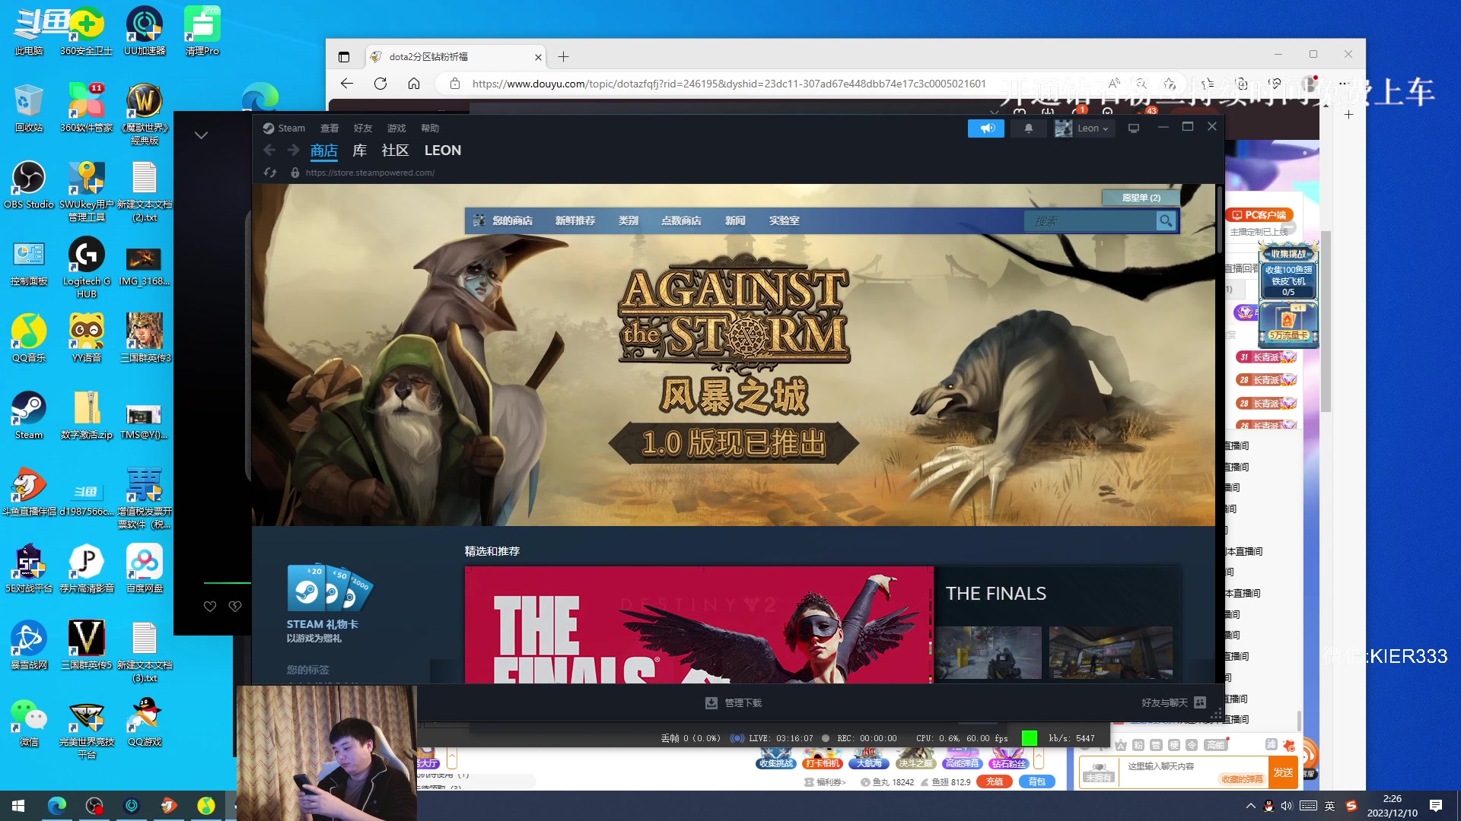Click the Steam announcements megaphone icon
Image resolution: width=1461 pixels, height=821 pixels.
coord(986,128)
